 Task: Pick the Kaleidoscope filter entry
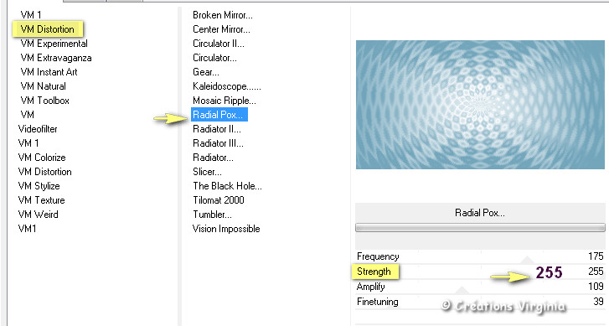pos(227,86)
